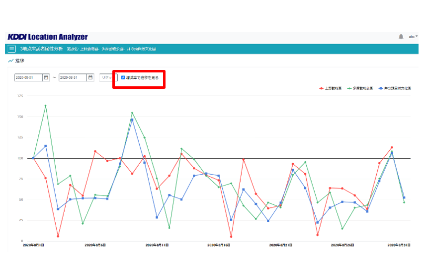Toggle 上野動物園 red series in legend
The width and height of the screenshot is (425, 254).
331,88
